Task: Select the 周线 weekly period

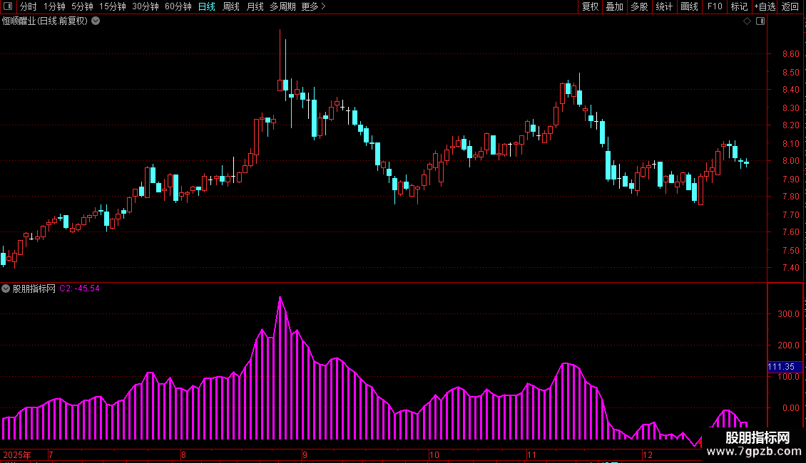Action: click(x=231, y=6)
